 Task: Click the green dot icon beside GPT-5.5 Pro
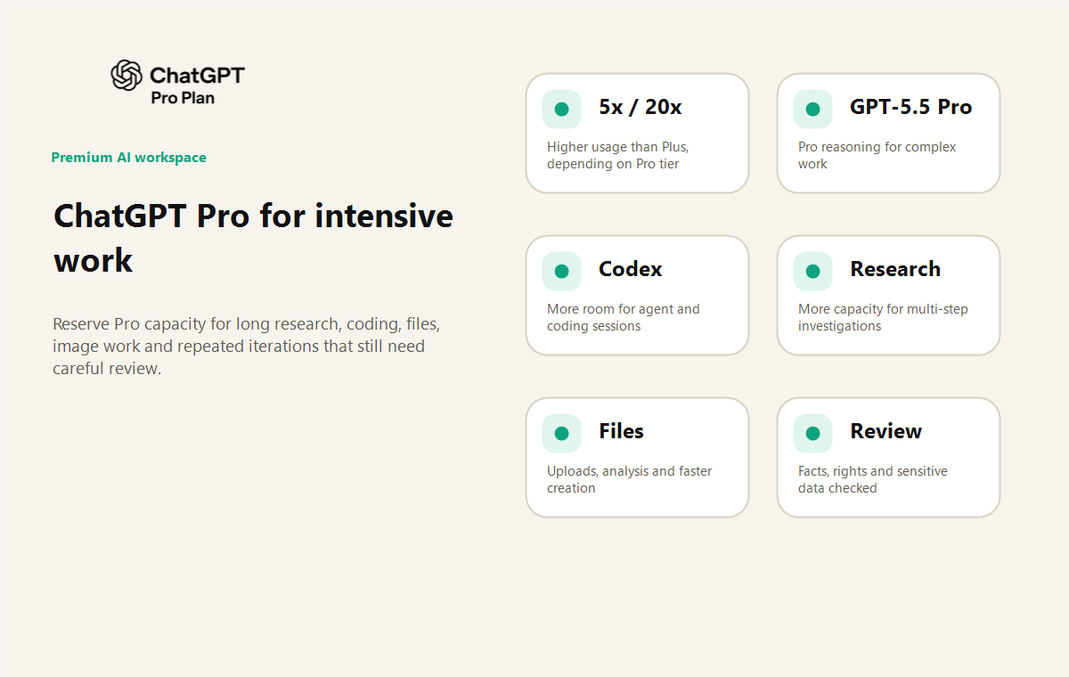(x=812, y=109)
